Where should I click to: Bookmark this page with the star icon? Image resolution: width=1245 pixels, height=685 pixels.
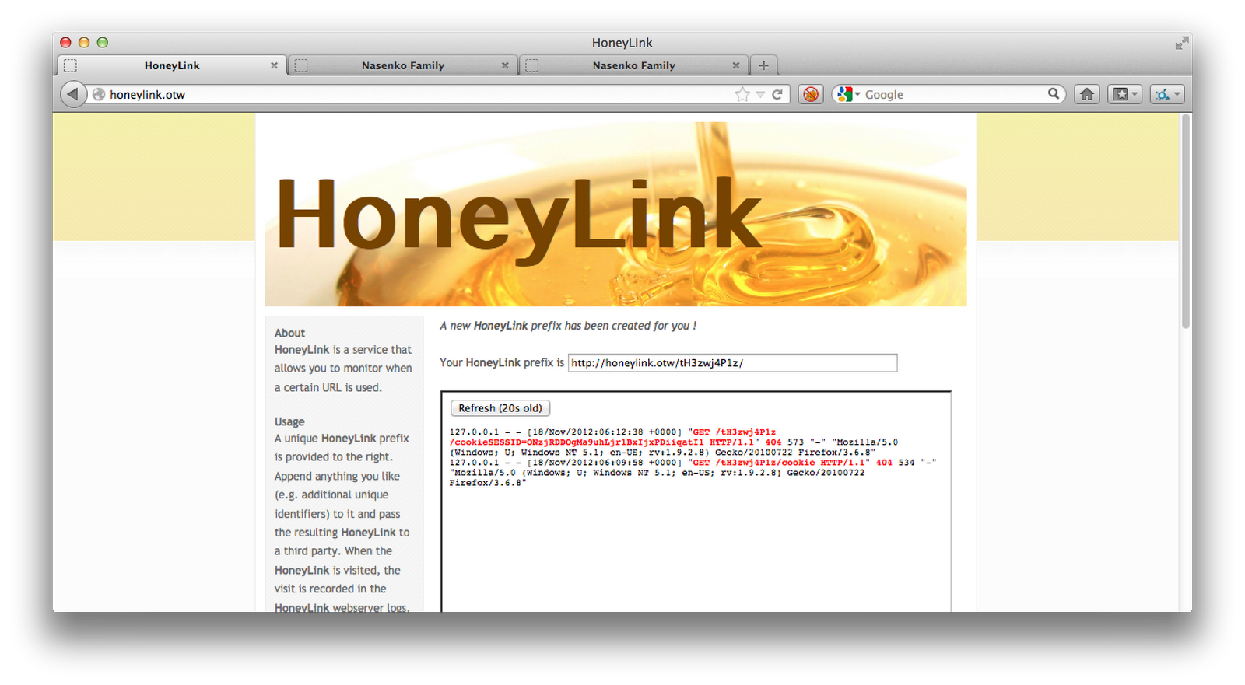click(742, 94)
